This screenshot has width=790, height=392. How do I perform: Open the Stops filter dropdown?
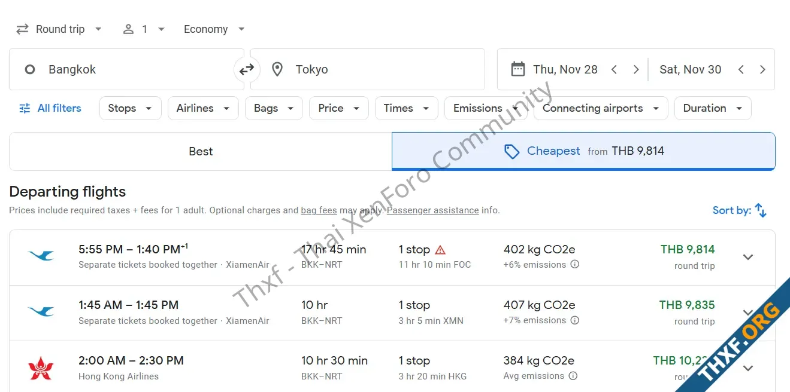pos(131,108)
